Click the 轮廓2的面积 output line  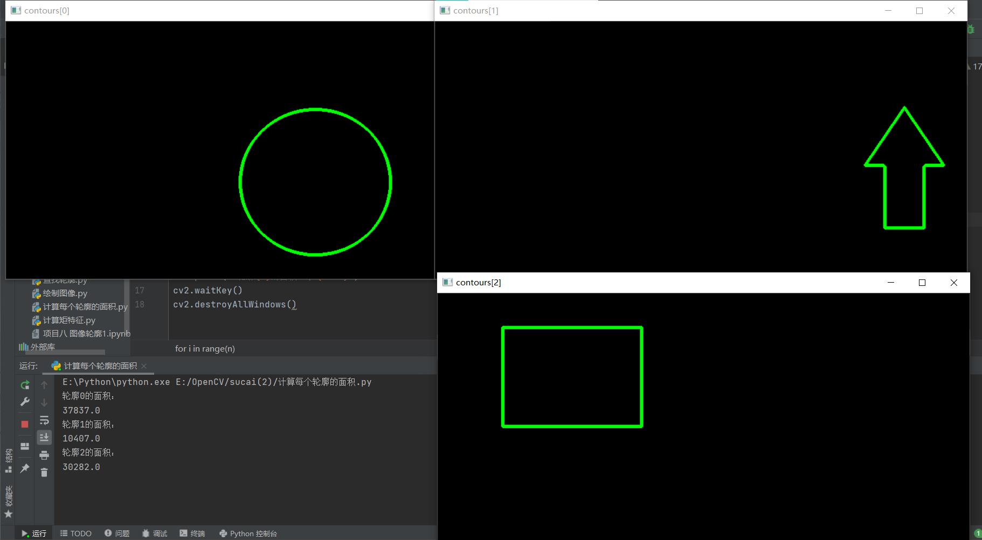point(88,453)
